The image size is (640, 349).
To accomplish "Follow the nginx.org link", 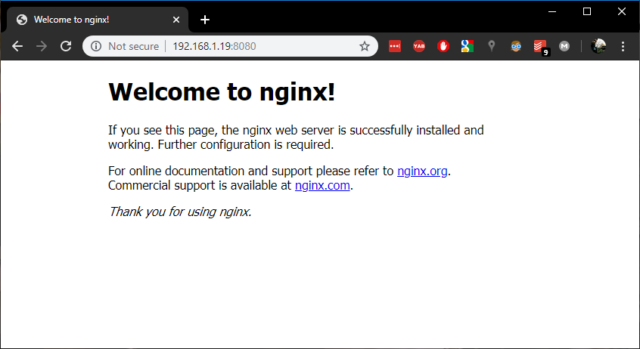I will tap(422, 171).
